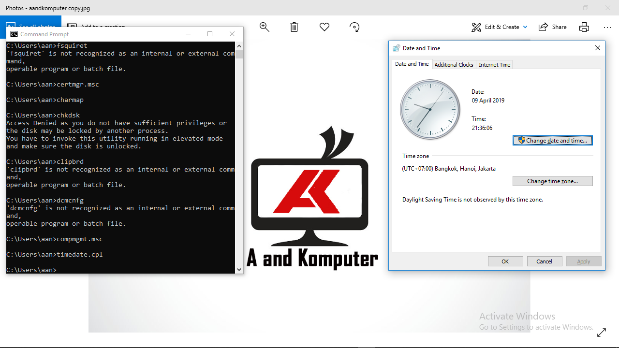This screenshot has width=619, height=348.
Task: Click the Date and Time dialog title icon
Action: [x=396, y=48]
